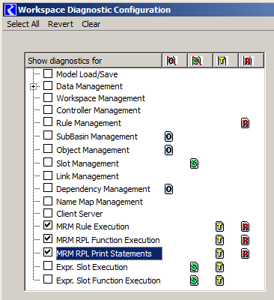Click red R icon on MRM RPL Print Statements row

[x=245, y=253]
